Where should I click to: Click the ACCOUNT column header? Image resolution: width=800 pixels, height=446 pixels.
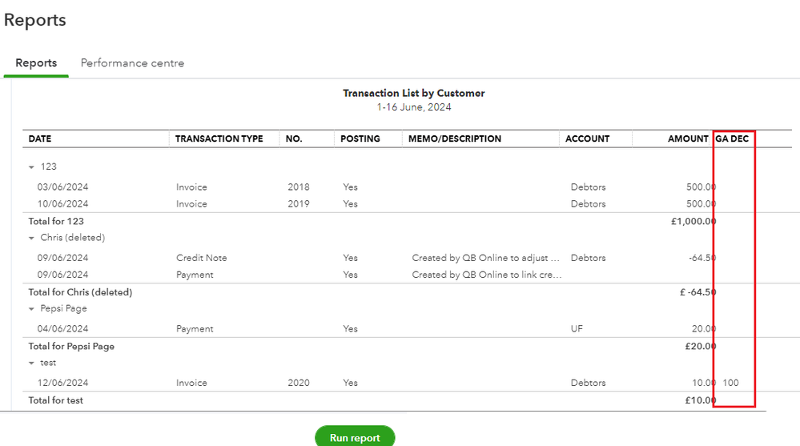tap(587, 139)
